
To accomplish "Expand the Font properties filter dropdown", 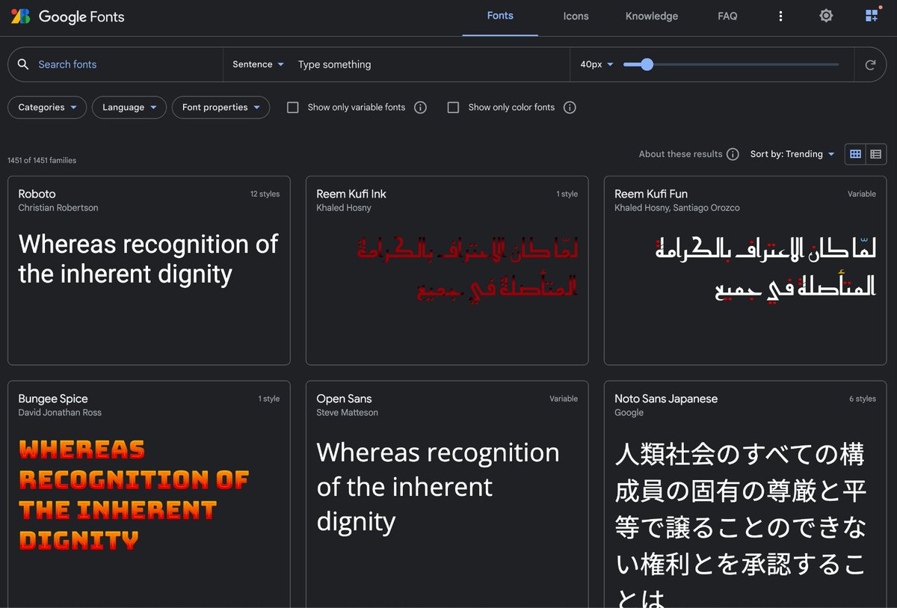I will point(221,108).
